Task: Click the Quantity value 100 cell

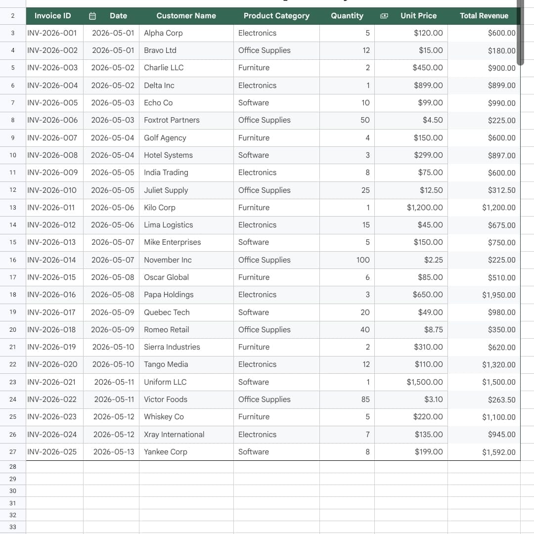Action: pos(347,260)
